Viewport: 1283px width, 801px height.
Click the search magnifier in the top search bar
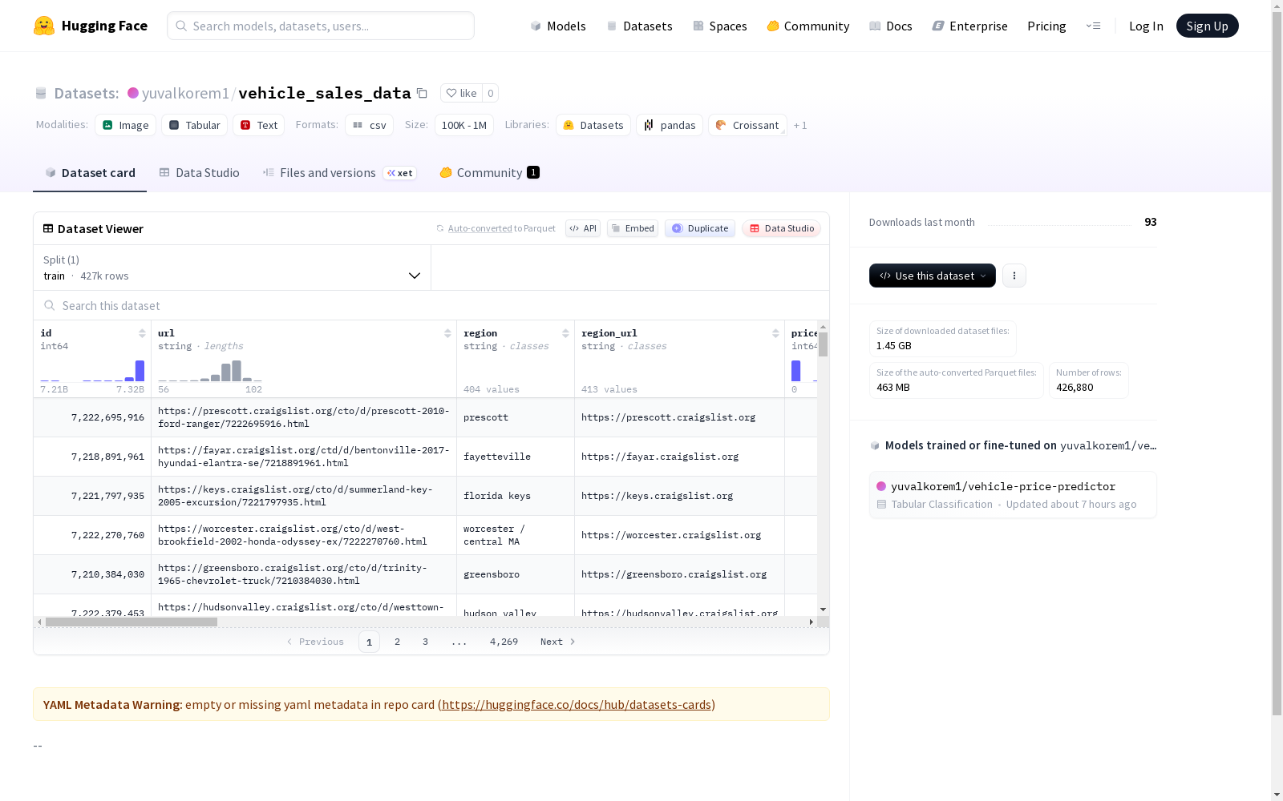[181, 26]
